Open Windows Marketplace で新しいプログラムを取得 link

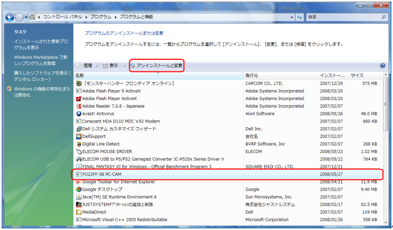tap(41, 60)
